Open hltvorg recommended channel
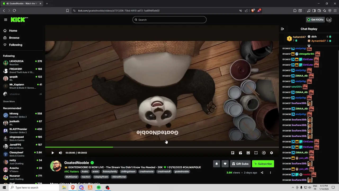339x191 pixels. pyautogui.click(x=23, y=115)
